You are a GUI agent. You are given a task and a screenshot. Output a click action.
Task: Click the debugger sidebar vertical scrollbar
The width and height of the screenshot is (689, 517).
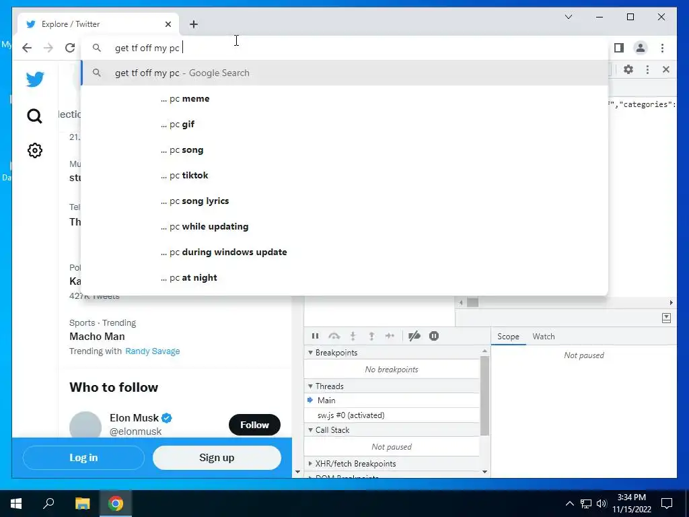tap(484, 396)
